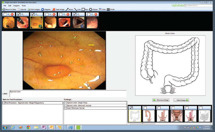Check the stomach and intestines diagram checkbox
Viewport: 215px width, 132px height.
click(x=201, y=108)
